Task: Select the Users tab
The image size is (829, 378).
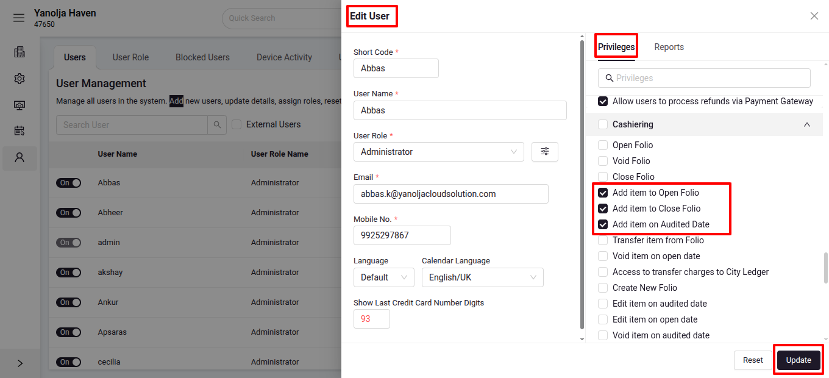Action: pos(75,57)
